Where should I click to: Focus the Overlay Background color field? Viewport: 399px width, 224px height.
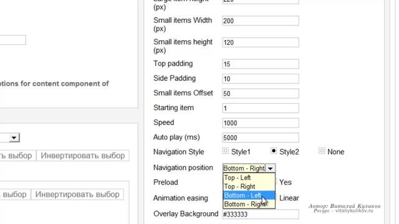point(261,214)
